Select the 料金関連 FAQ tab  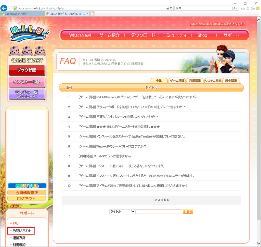231,81
